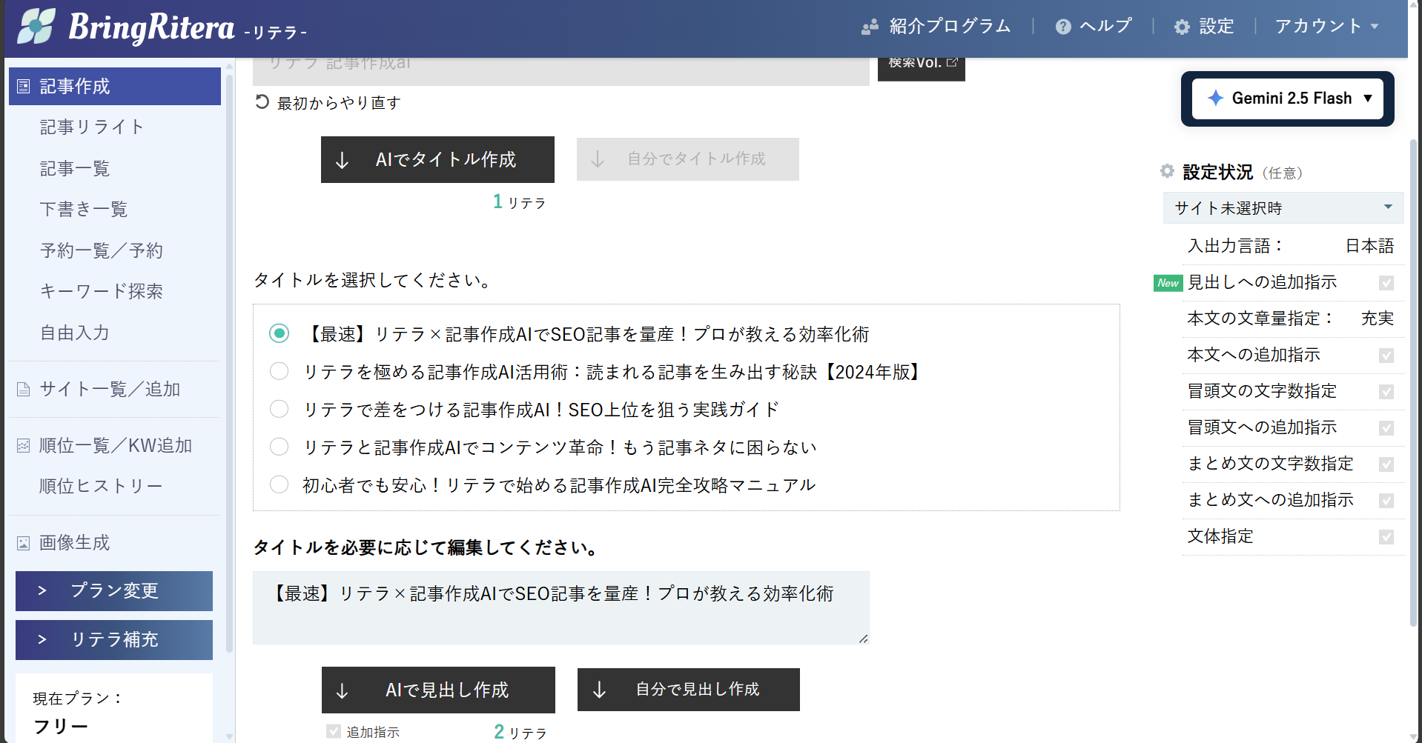This screenshot has width=1422, height=743.
Task: Go to キーワード探索 in the sidebar
Action: 101,292
